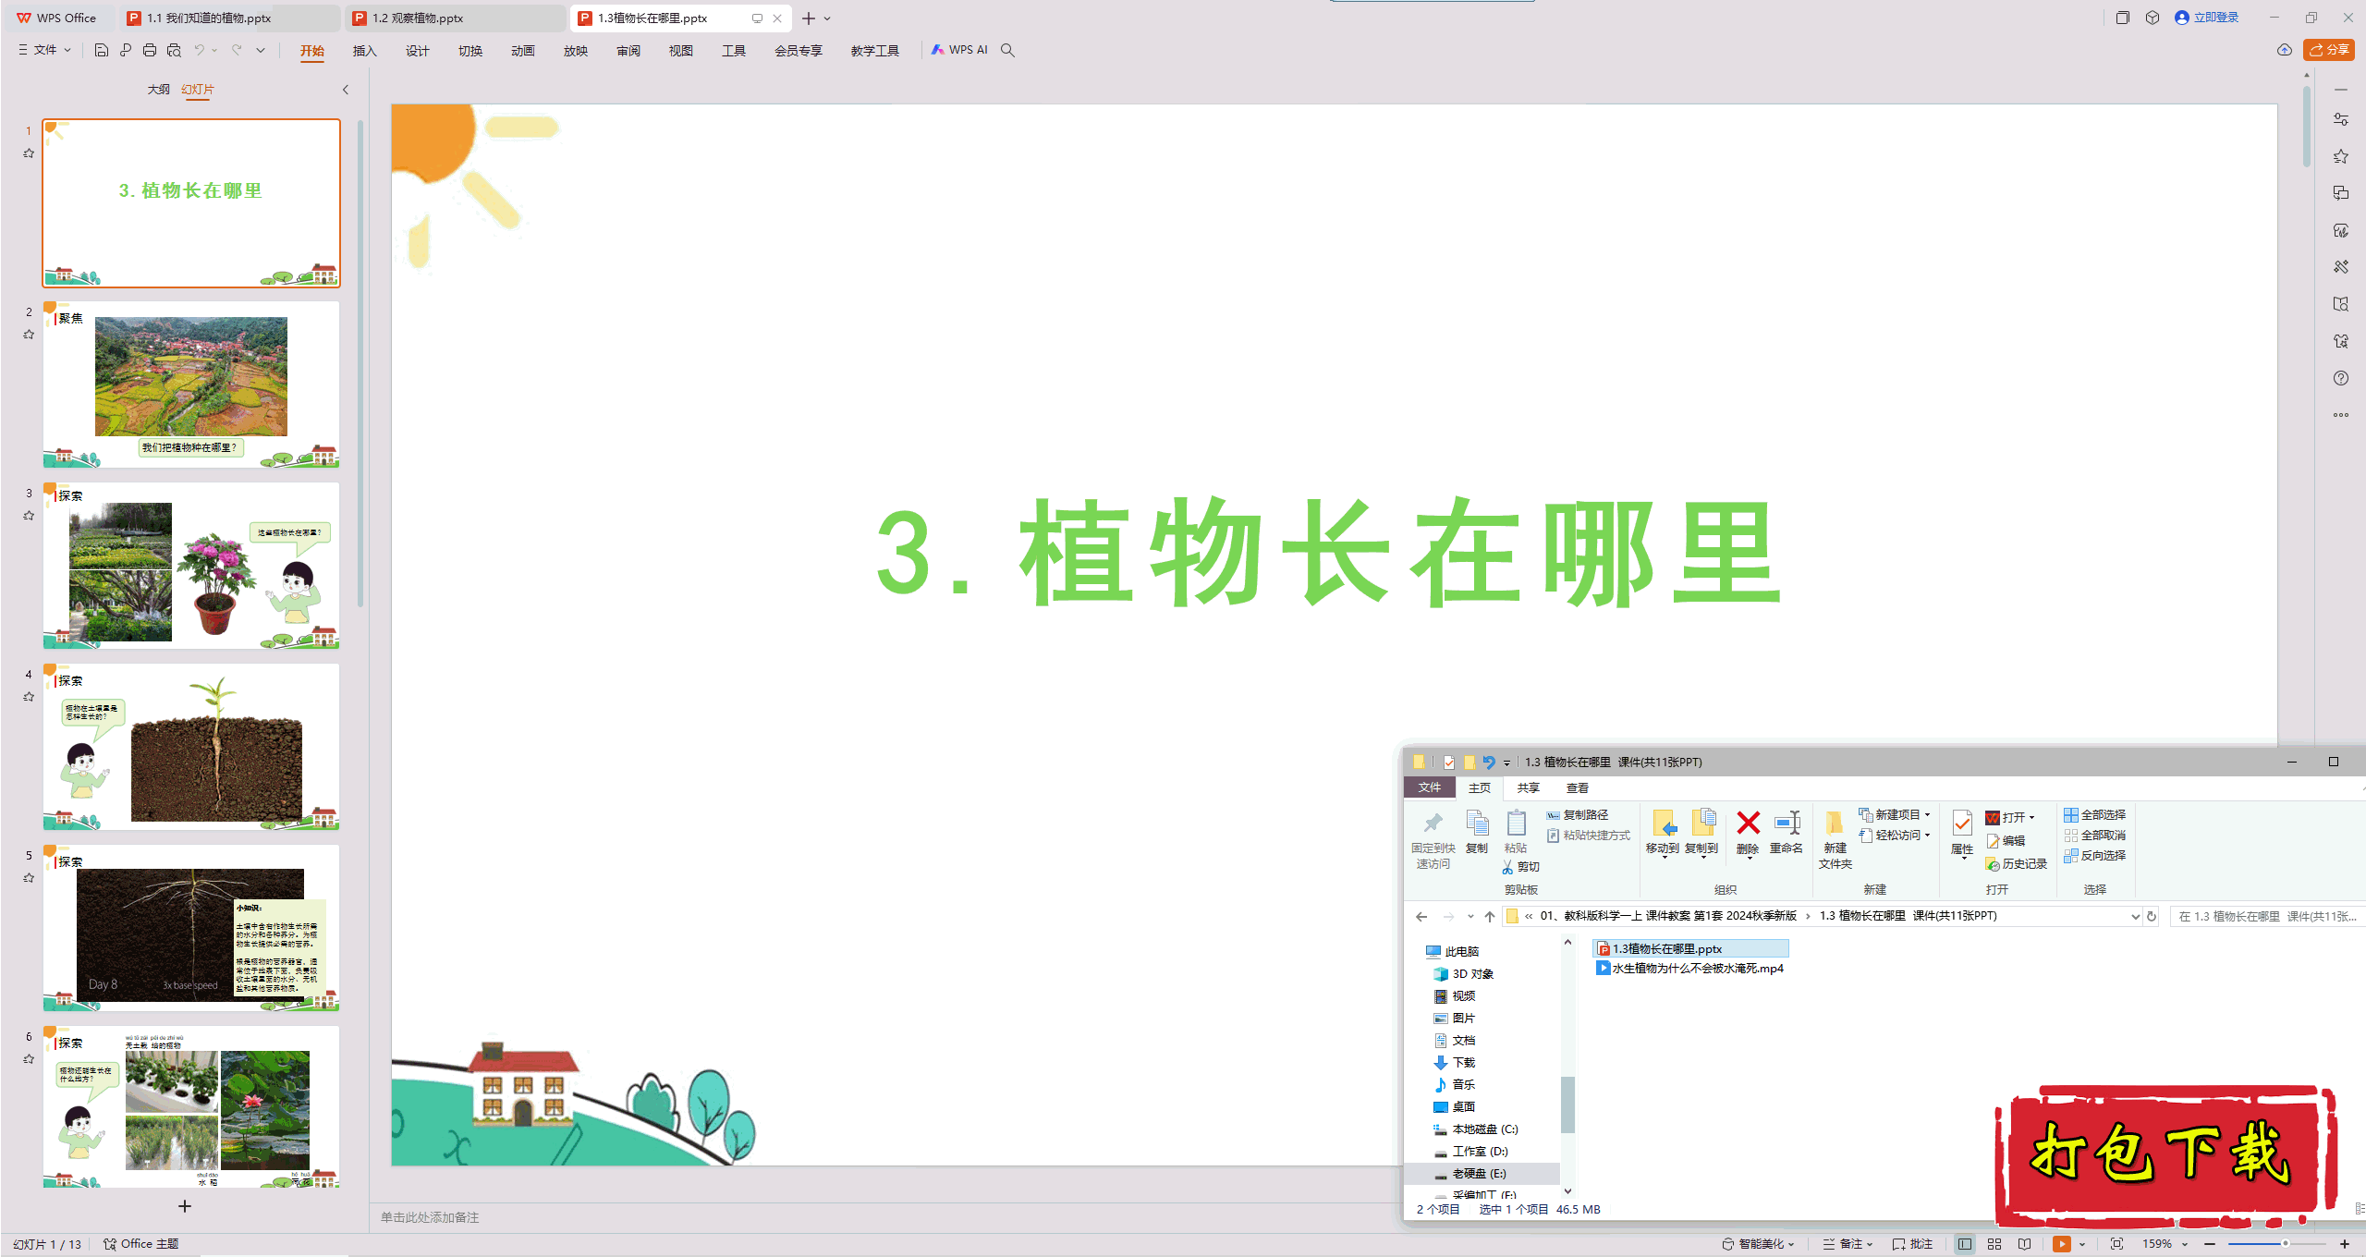Click the zoom slider handle
The width and height of the screenshot is (2366, 1257).
point(2285,1244)
